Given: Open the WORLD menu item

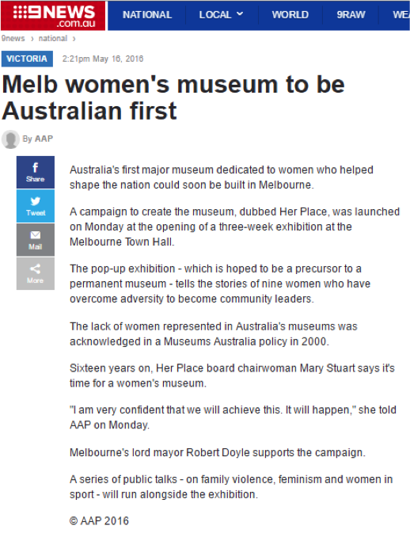Looking at the screenshot, I should (290, 15).
